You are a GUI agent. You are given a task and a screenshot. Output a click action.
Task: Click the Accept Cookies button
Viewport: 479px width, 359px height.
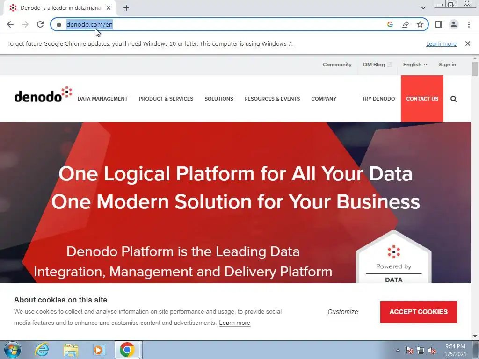point(418,312)
